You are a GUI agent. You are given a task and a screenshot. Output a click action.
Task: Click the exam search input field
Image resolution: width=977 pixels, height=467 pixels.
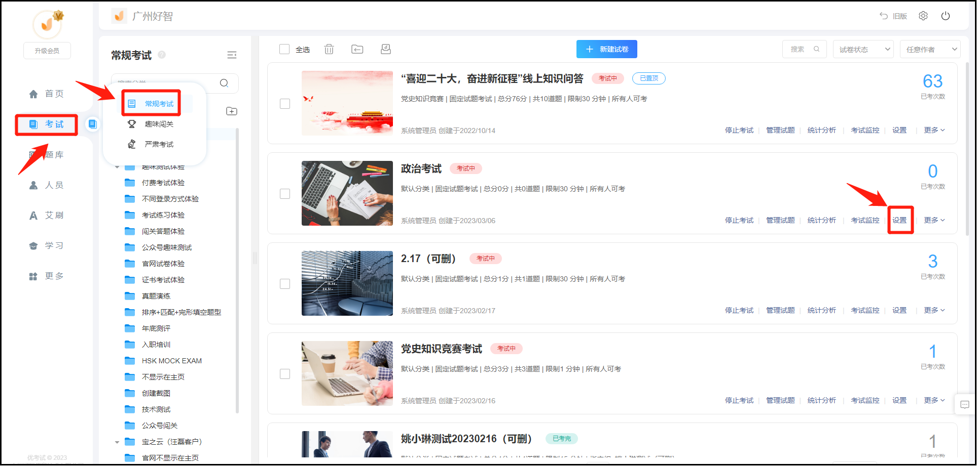point(804,49)
